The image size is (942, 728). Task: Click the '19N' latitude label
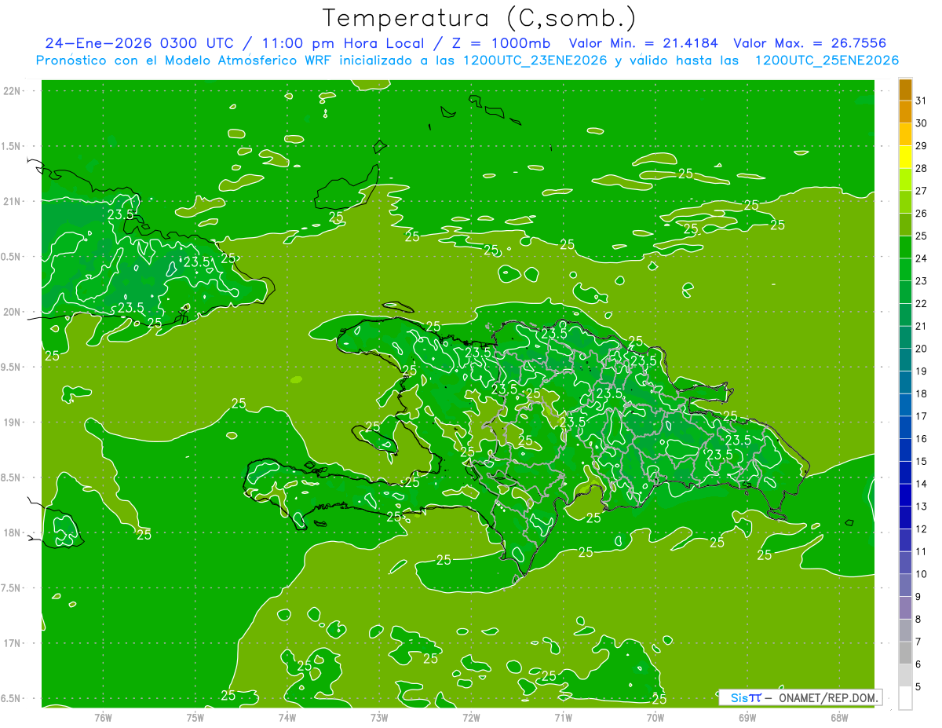tap(13, 423)
